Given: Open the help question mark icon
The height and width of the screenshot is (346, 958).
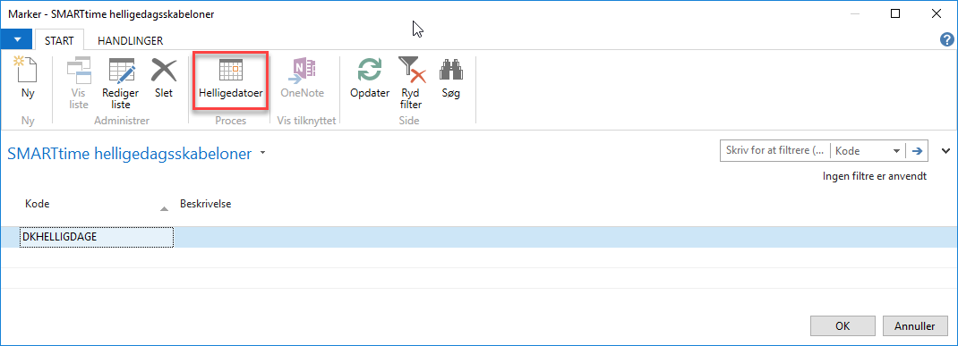Looking at the screenshot, I should [x=947, y=40].
